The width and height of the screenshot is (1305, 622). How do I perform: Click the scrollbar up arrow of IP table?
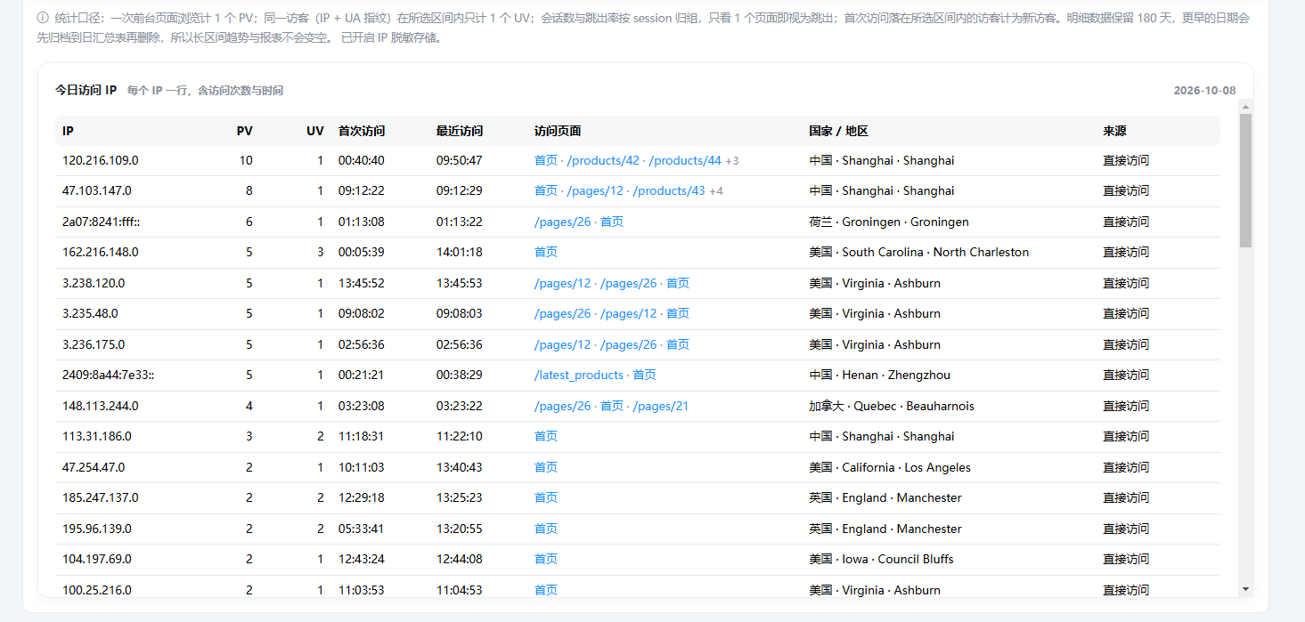1245,106
